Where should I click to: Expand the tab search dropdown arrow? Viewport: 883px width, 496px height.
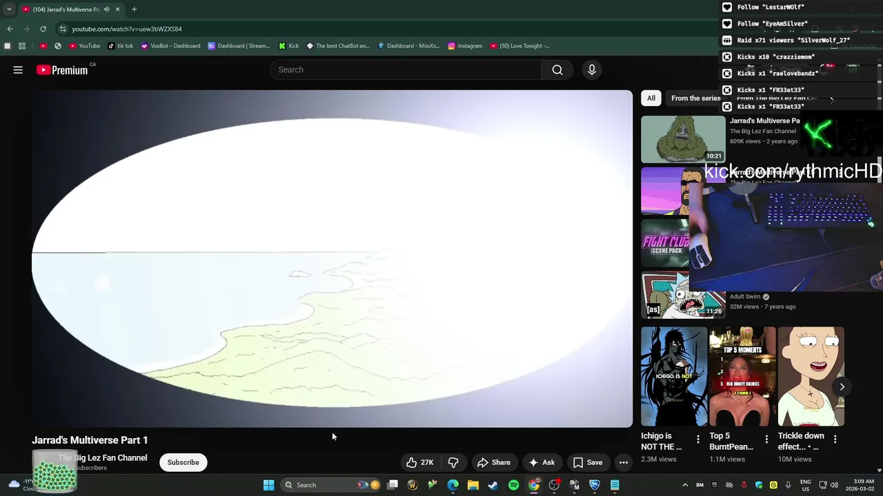pyautogui.click(x=9, y=10)
